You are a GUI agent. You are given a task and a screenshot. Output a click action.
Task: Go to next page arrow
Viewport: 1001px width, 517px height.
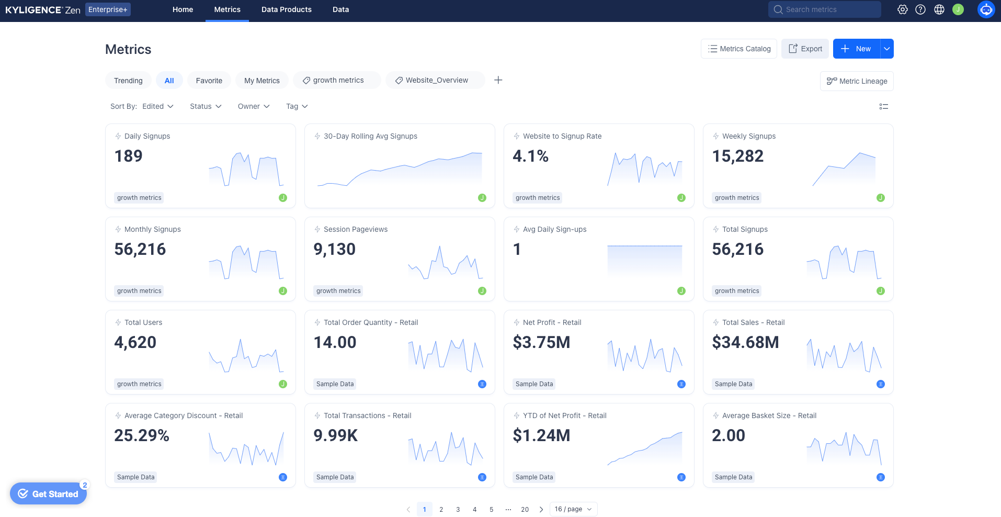(541, 509)
